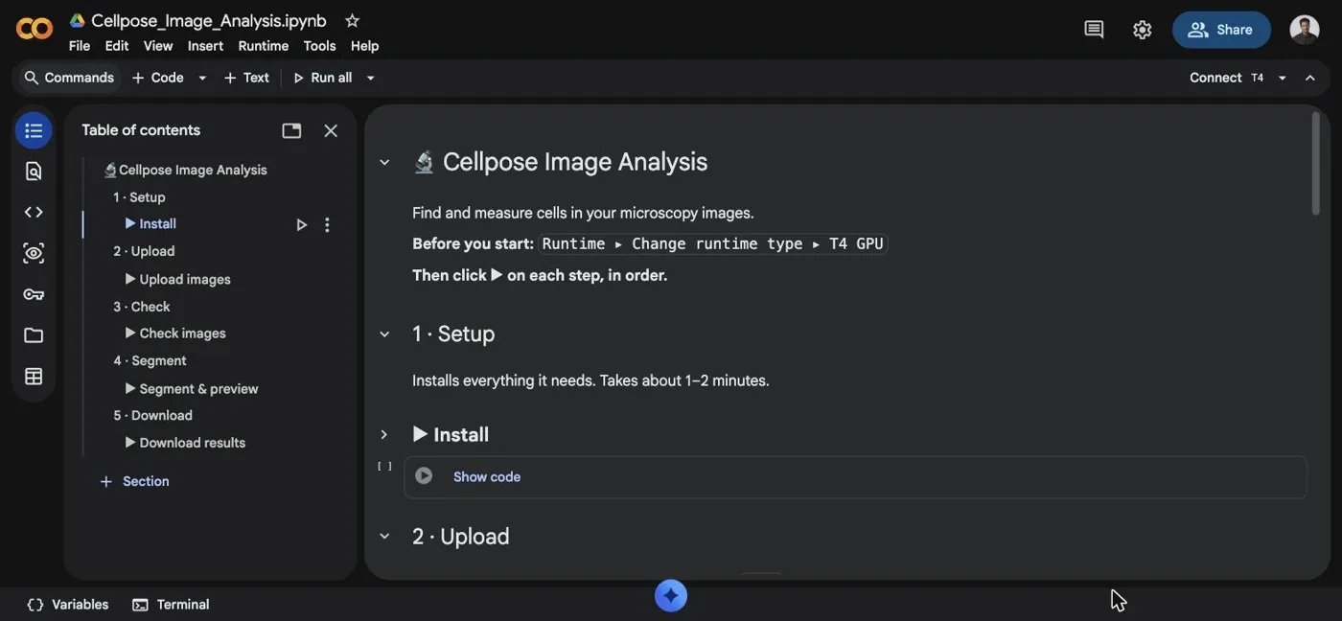The height and width of the screenshot is (621, 1342).
Task: Star the Cellpose_Image_Analysis notebook
Action: [x=352, y=20]
